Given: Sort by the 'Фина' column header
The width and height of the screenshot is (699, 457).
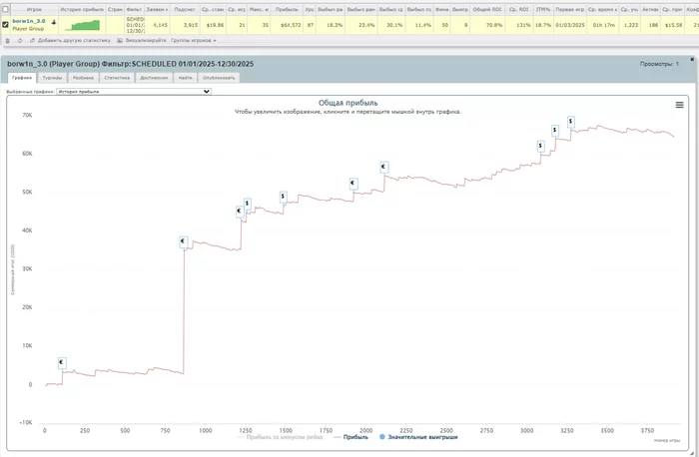Looking at the screenshot, I should point(441,9).
